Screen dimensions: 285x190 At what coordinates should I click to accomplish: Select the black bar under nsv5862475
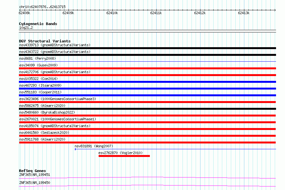[147, 109]
